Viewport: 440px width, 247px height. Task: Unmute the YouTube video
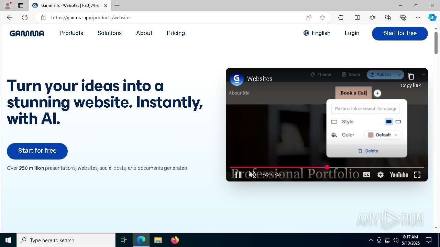pos(252,175)
